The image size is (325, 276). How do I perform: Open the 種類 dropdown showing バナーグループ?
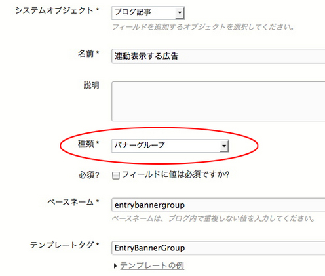coord(170,146)
